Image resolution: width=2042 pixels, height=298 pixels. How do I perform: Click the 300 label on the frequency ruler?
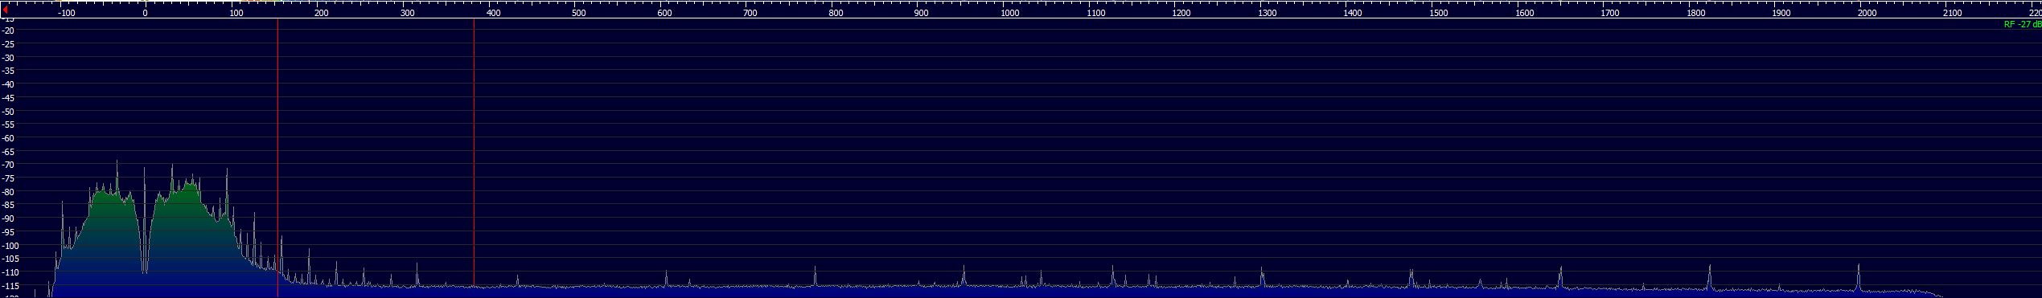point(407,13)
